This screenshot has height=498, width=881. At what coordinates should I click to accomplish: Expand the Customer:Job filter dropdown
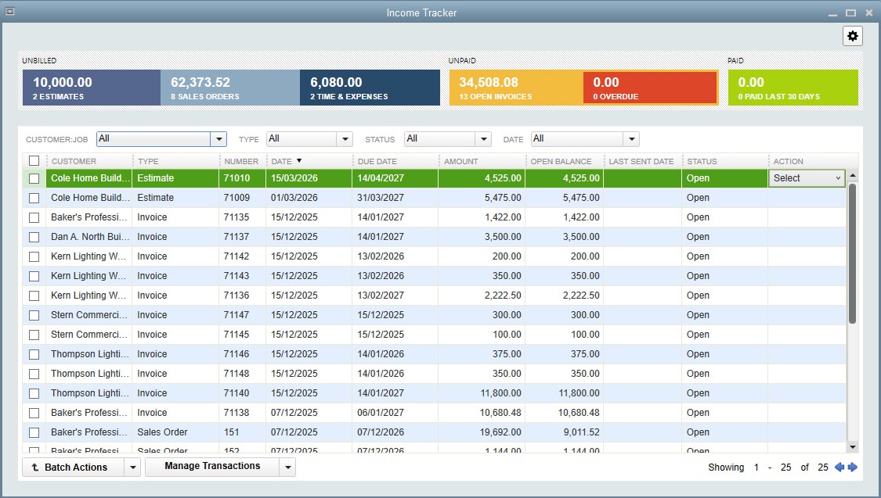218,139
